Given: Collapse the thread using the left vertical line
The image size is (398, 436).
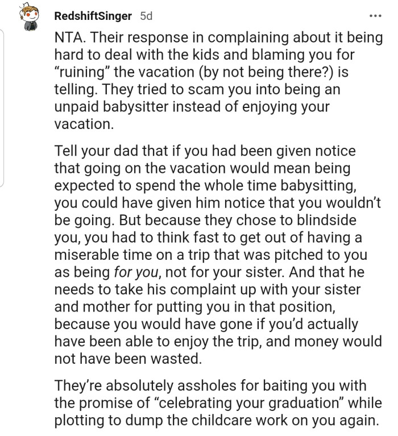Looking at the screenshot, I should 4,108.
